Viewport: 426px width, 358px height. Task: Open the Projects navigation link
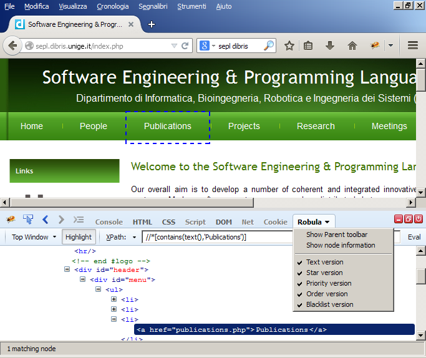(x=244, y=126)
